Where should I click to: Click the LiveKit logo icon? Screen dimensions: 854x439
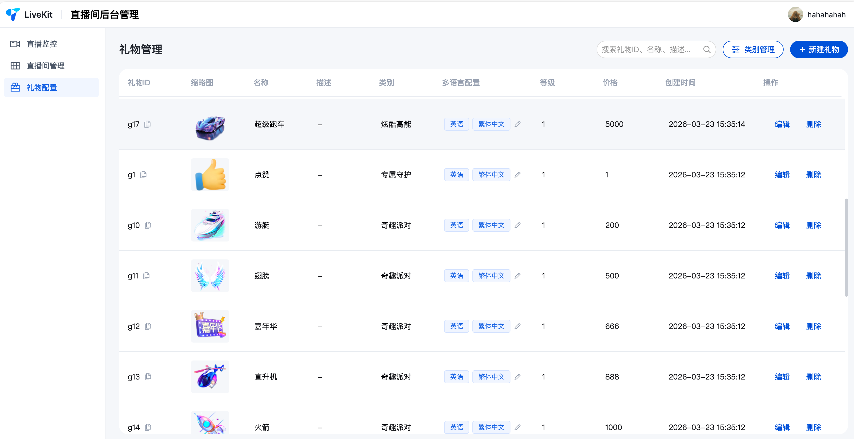(x=13, y=14)
